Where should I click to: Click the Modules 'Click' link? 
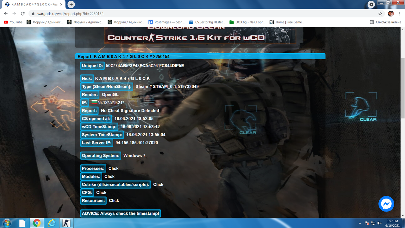pyautogui.click(x=109, y=176)
